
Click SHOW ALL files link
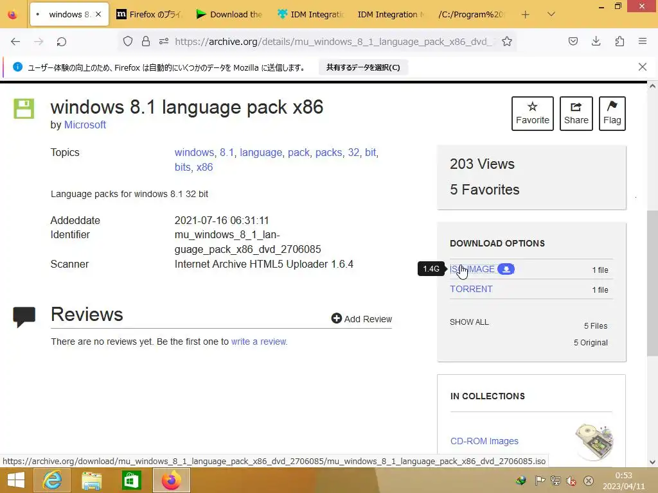tap(469, 322)
